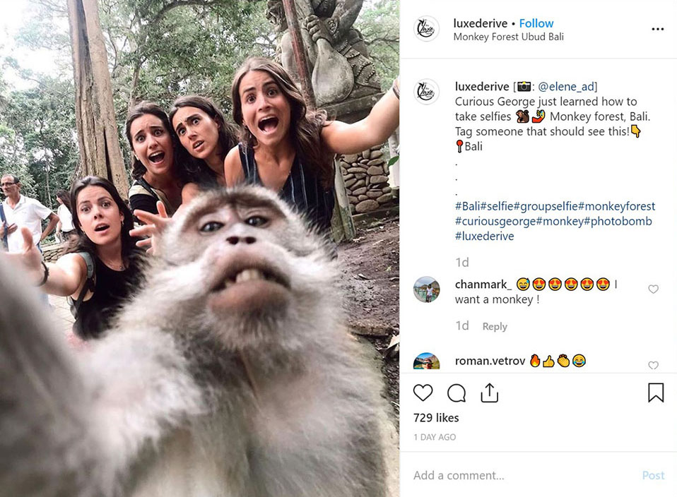Like roman.vetrov's comment with the heart
Screen dimensions: 677x497
pos(653,366)
